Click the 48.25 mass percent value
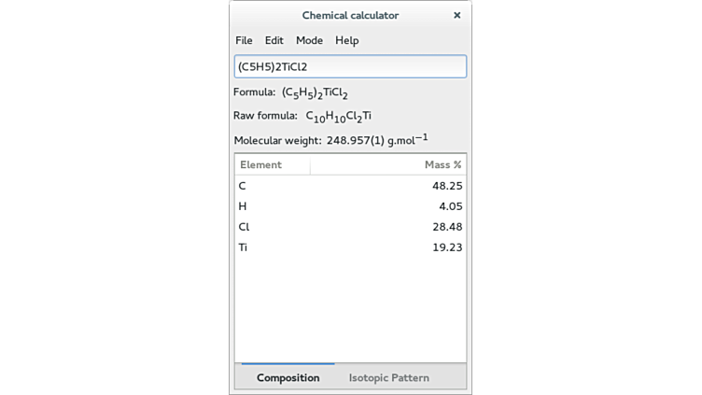The height and width of the screenshot is (395, 702). 447,186
